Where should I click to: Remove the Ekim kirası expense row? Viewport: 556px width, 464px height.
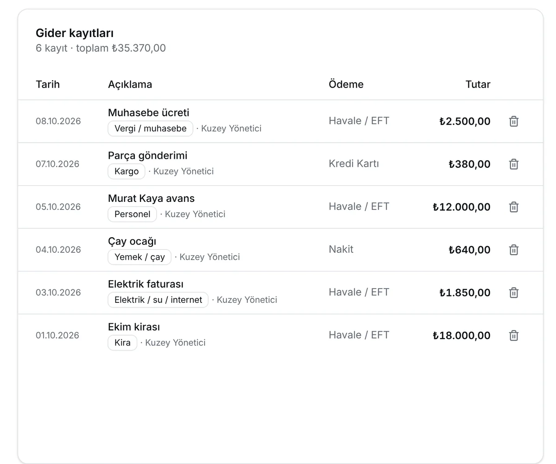point(513,335)
